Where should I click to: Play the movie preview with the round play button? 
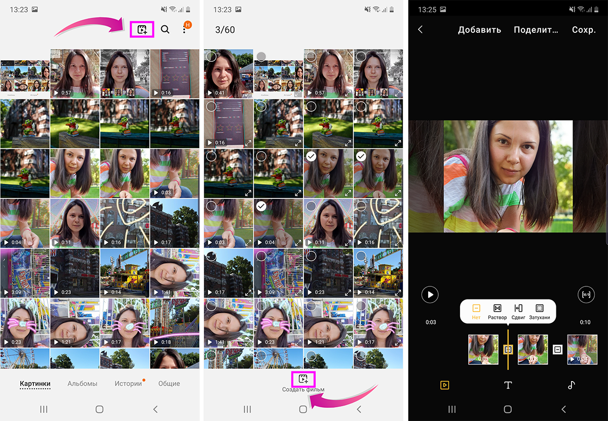pos(430,294)
